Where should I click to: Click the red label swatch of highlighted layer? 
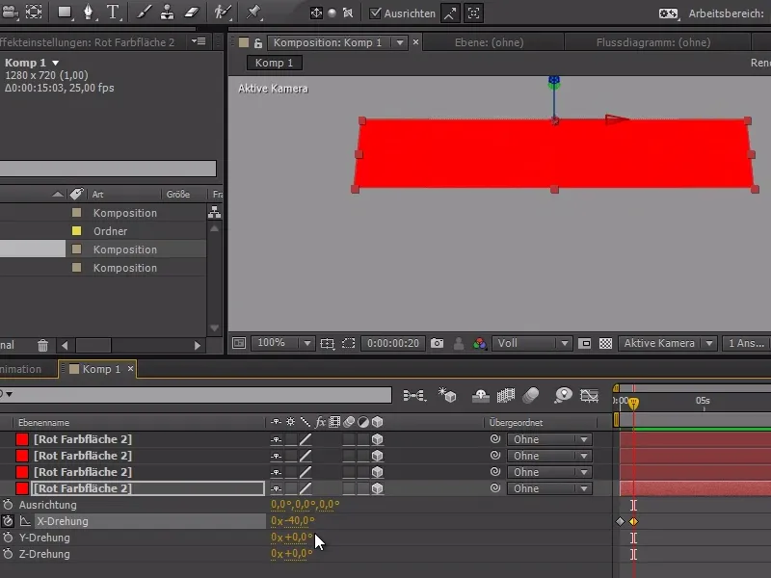[22, 488]
